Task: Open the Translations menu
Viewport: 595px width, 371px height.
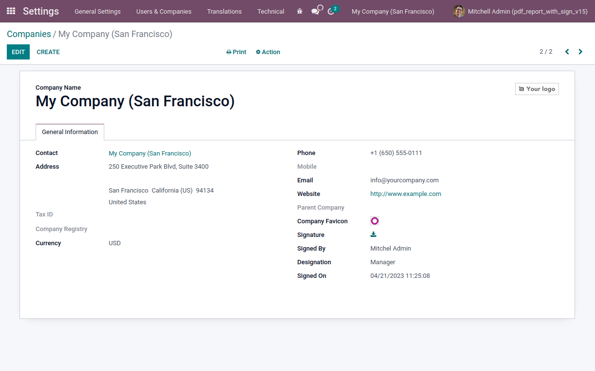Action: click(x=224, y=11)
